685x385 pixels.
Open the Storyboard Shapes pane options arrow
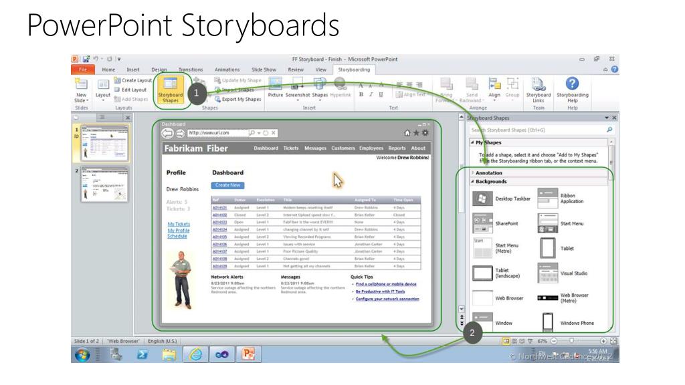point(606,118)
